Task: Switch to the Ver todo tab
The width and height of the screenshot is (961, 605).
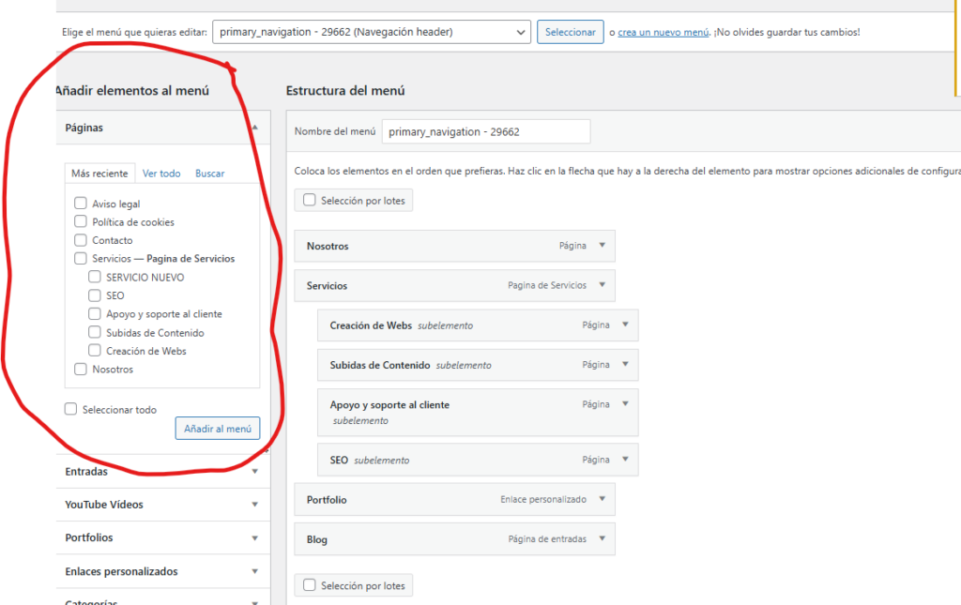Action: [x=161, y=174]
